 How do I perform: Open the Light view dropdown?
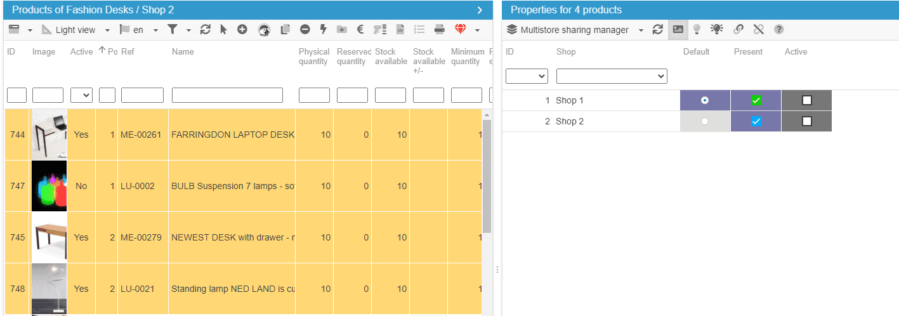tap(76, 30)
